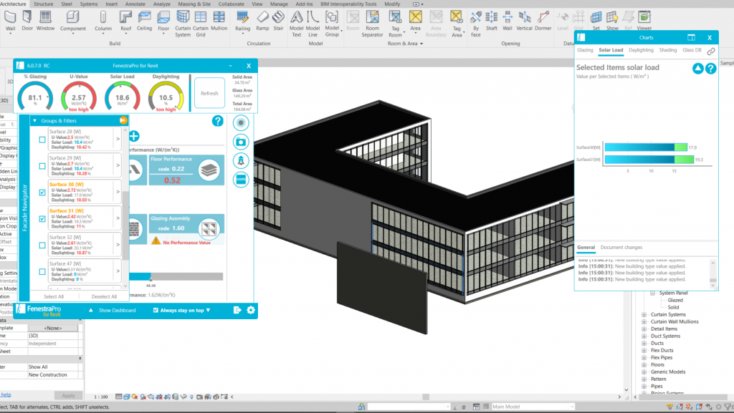Expand Generic Models tree node
Image resolution: width=734 pixels, height=413 pixels.
coord(644,372)
